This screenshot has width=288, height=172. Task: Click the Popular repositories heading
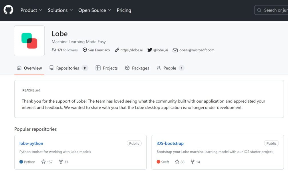35,129
